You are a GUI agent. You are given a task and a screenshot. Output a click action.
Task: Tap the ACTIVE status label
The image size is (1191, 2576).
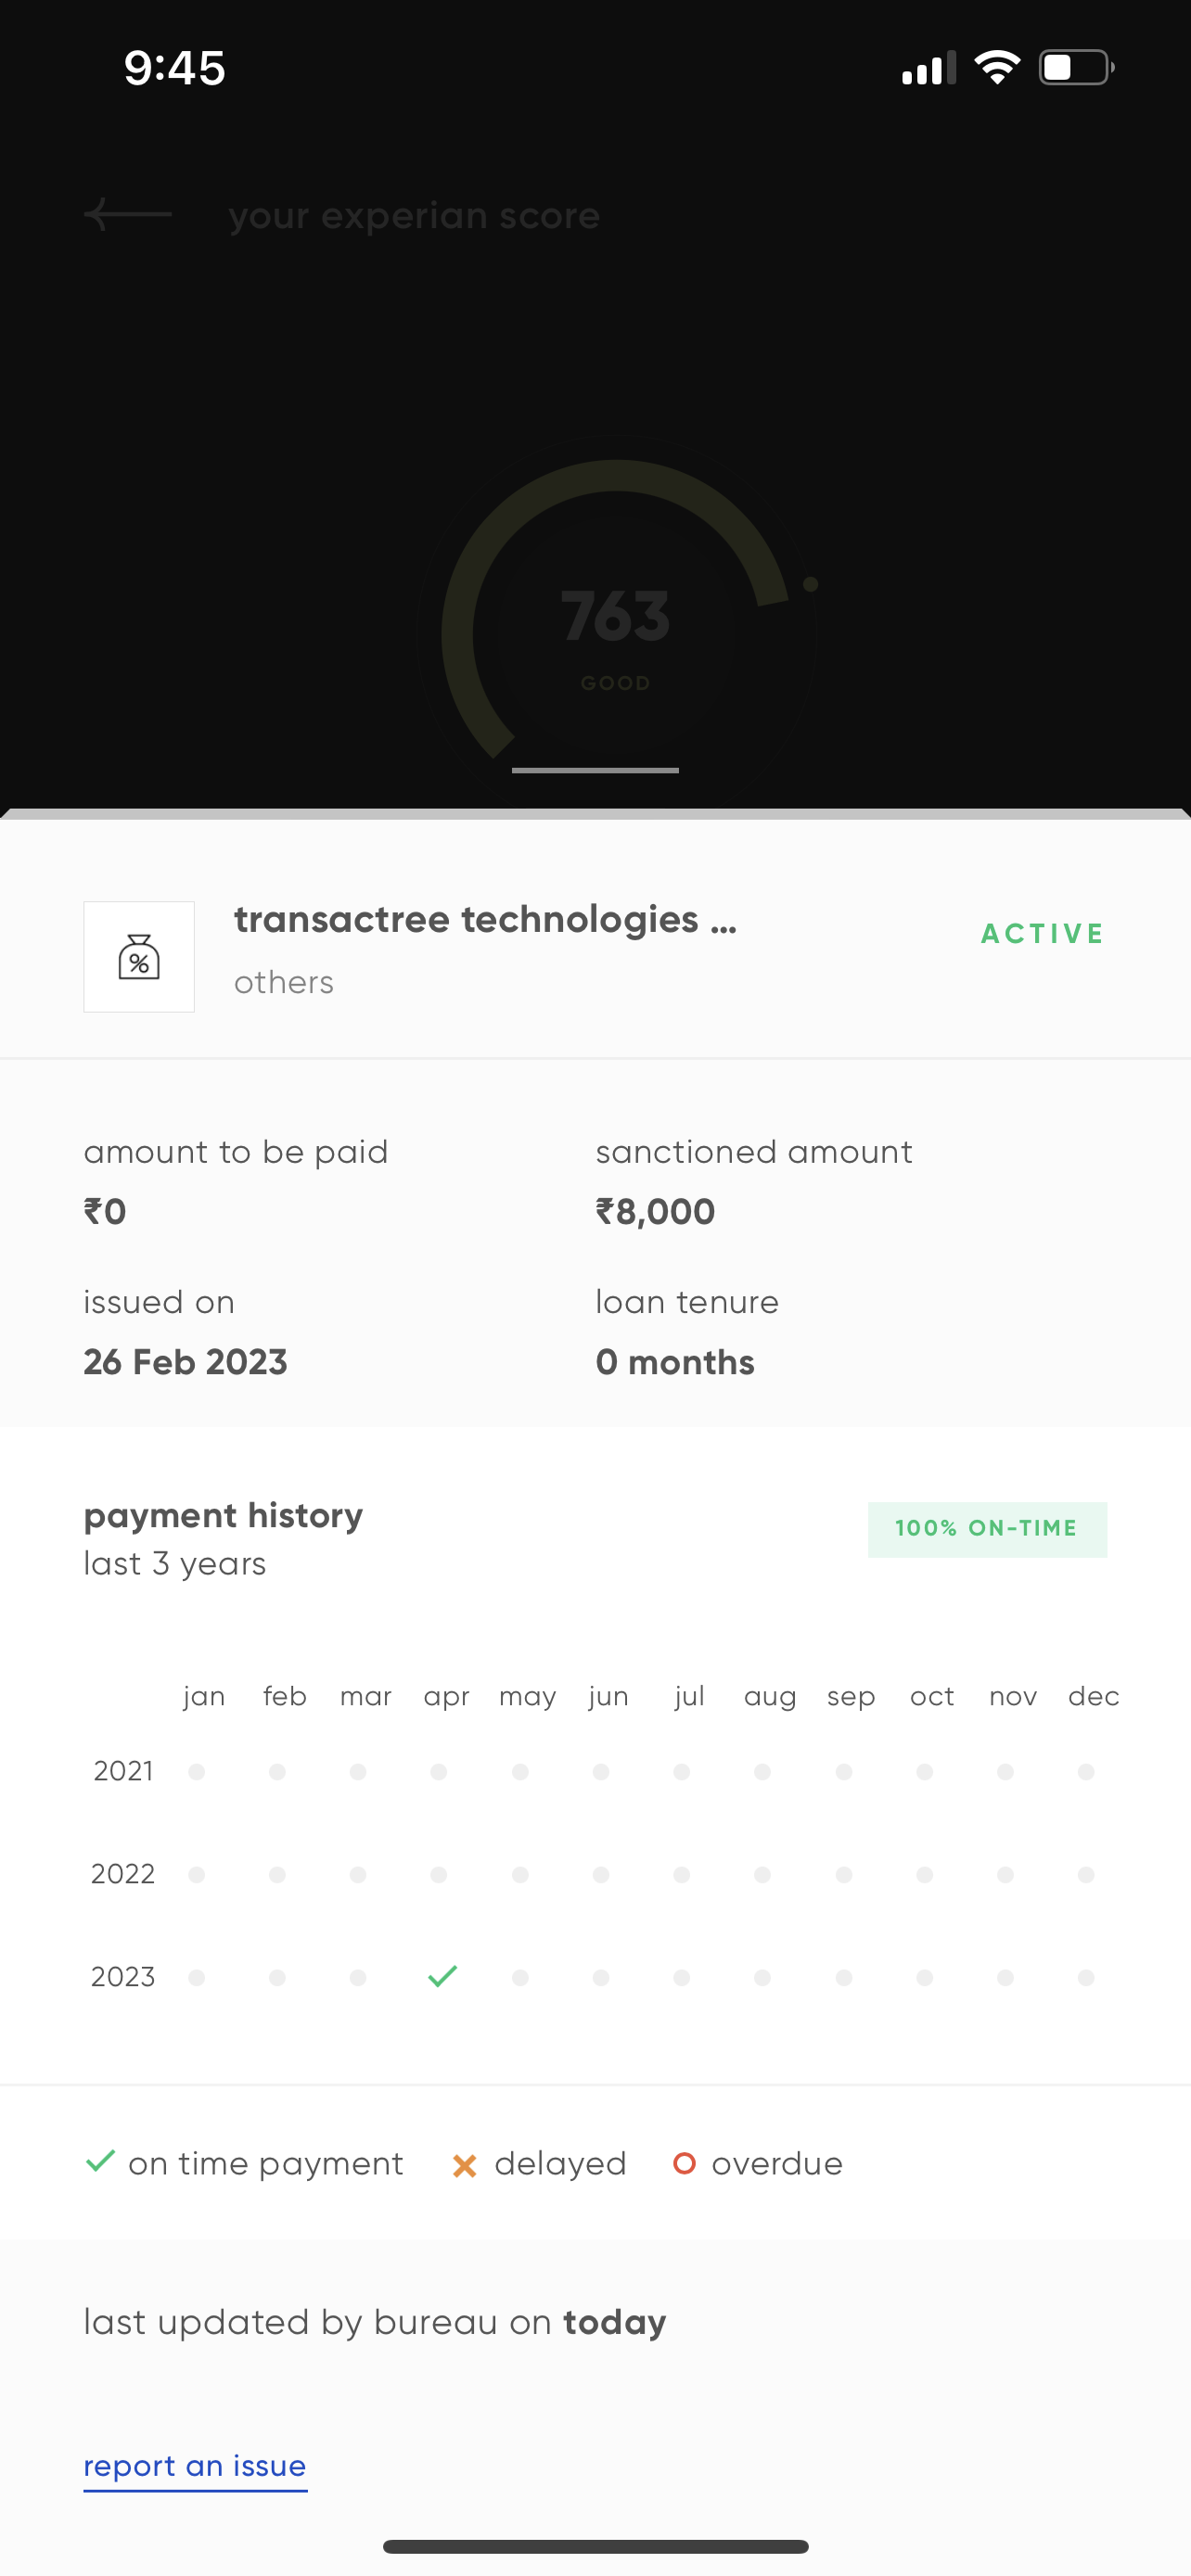point(1042,934)
